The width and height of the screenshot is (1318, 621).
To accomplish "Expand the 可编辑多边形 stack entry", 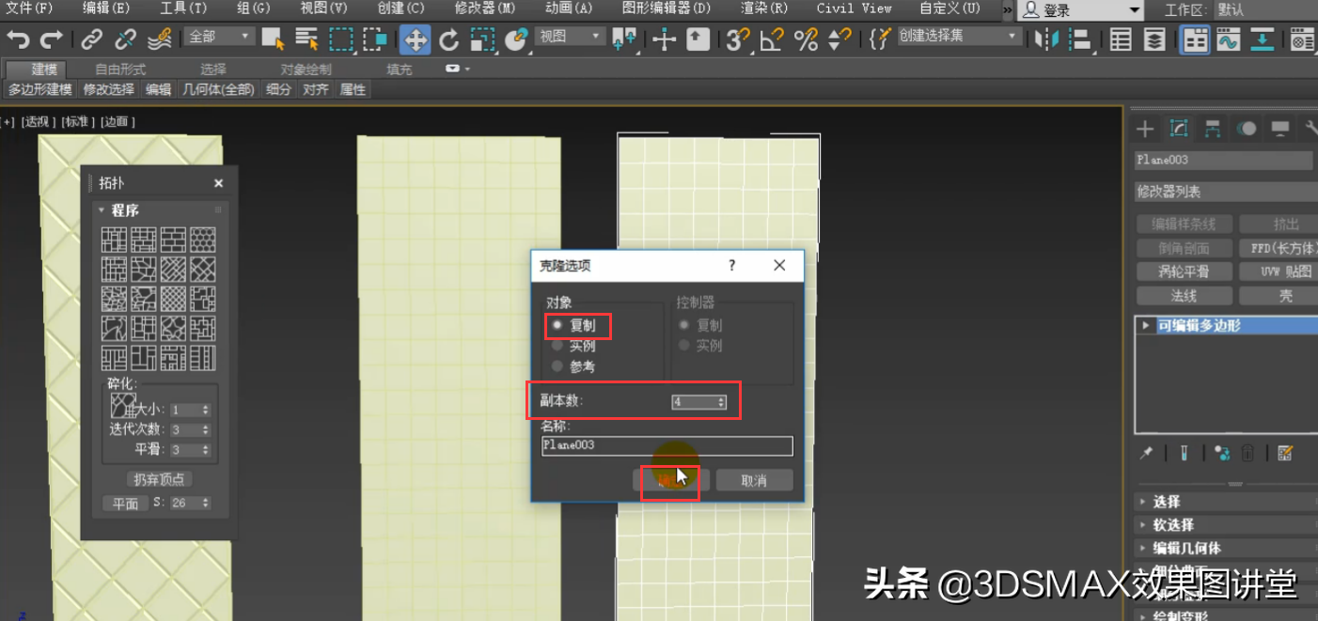I will click(x=1146, y=325).
